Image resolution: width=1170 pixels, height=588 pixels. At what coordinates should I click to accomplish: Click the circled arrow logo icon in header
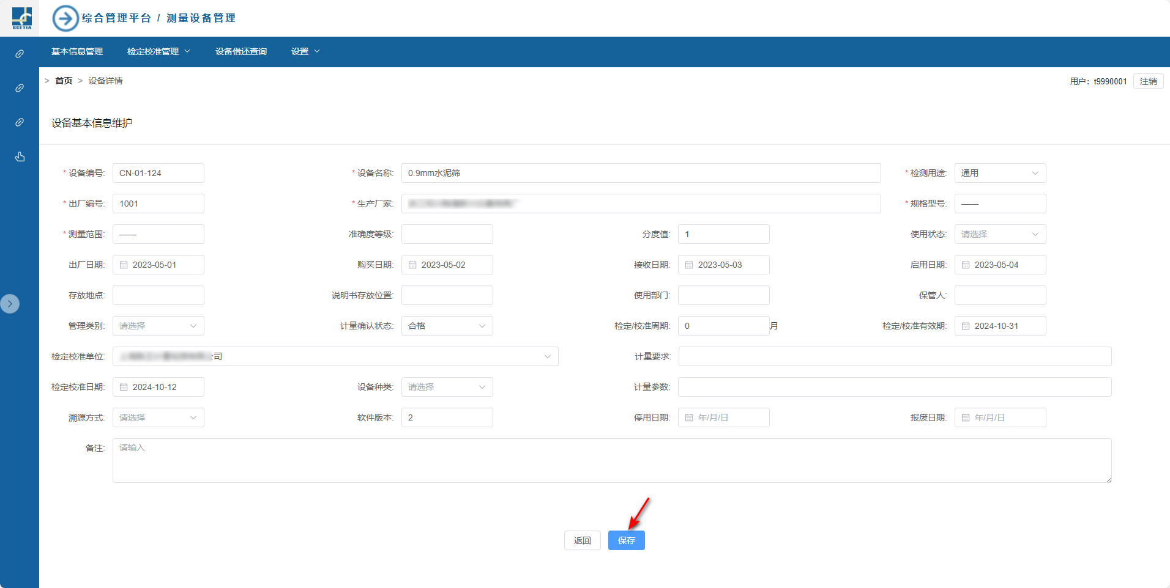pos(65,18)
